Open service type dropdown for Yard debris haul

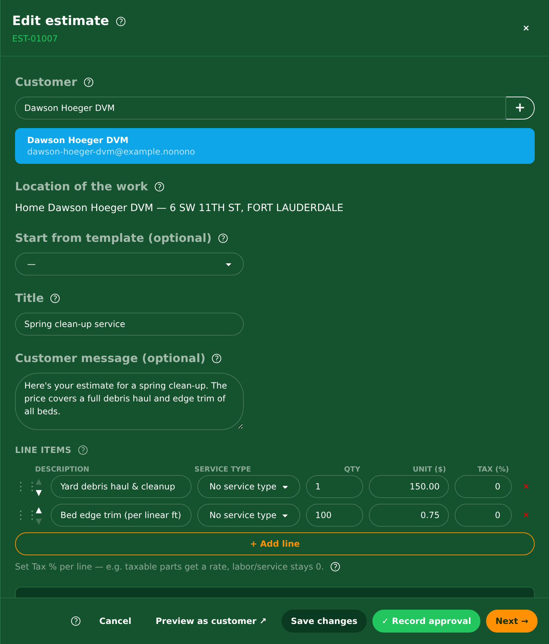tap(249, 487)
